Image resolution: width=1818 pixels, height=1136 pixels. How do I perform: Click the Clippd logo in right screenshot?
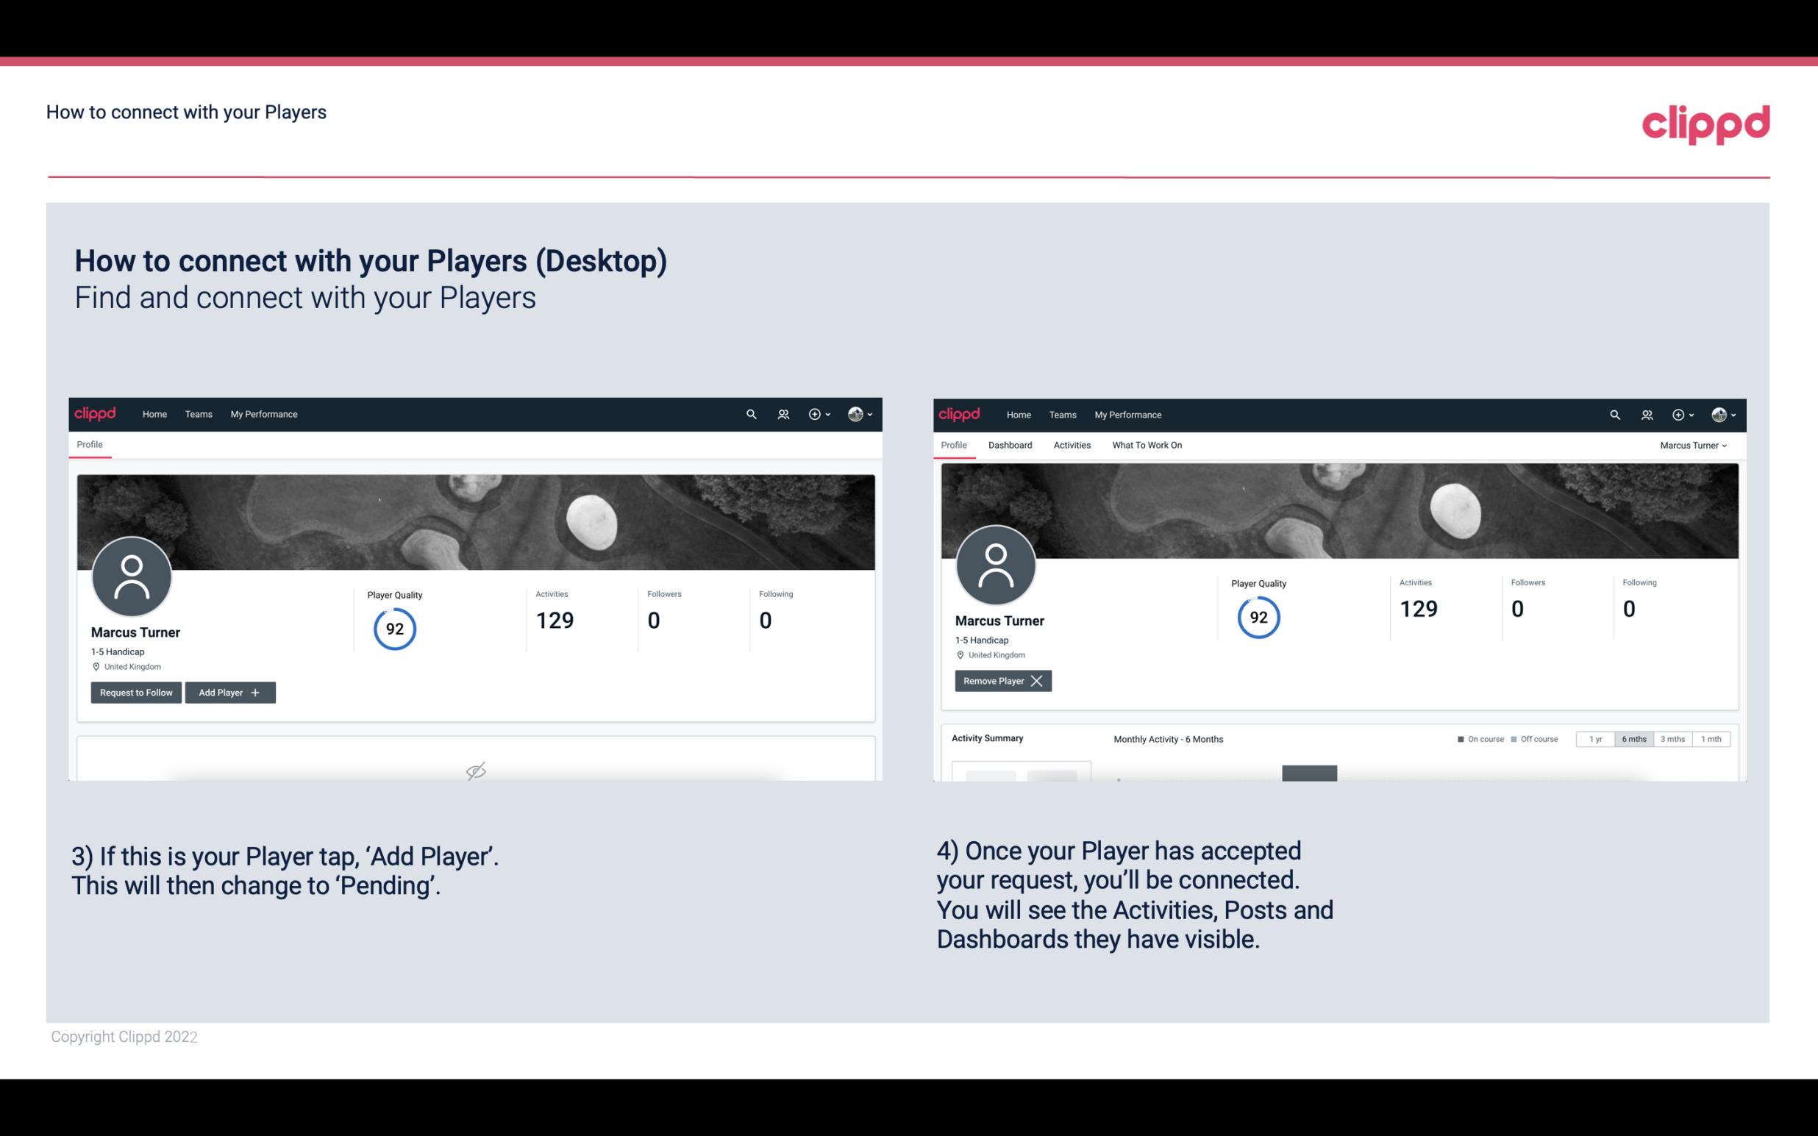960,415
